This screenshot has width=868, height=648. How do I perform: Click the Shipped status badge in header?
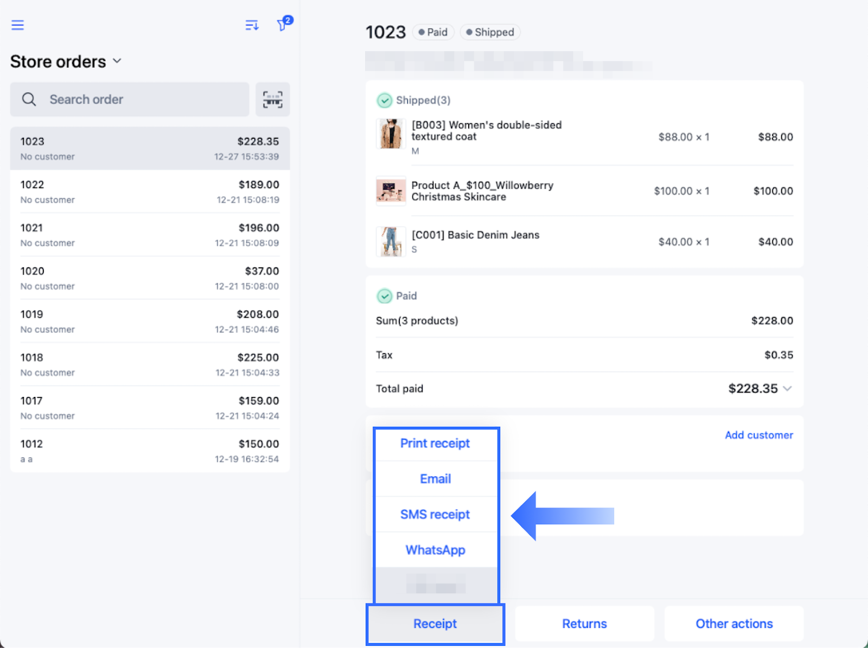tap(490, 33)
